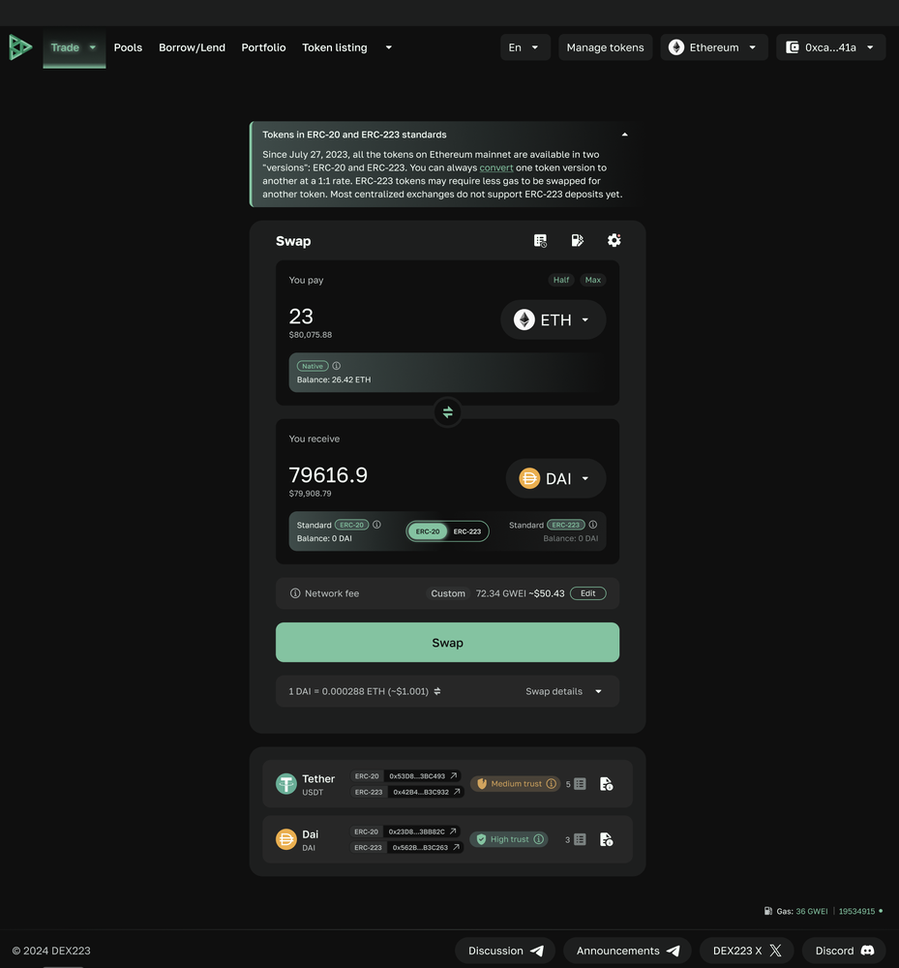Open the Announcements Telegram link
Viewport: 899px width, 968px height.
[x=627, y=951]
